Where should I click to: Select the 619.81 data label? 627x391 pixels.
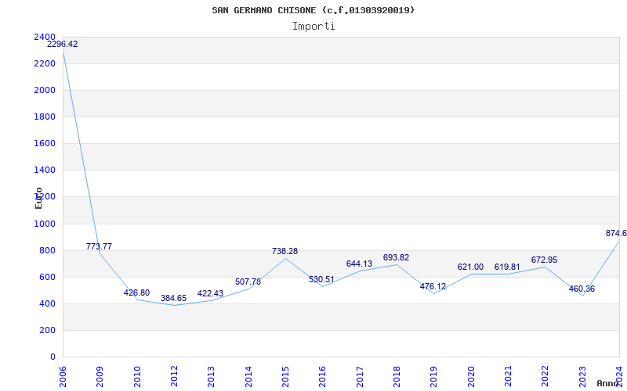507,267
